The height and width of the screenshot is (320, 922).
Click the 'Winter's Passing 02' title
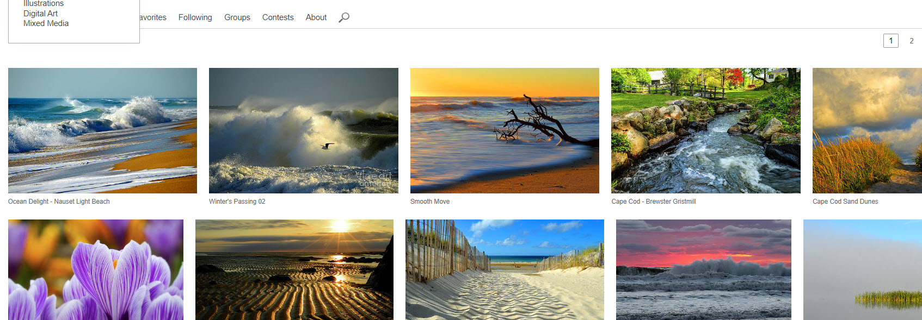(237, 202)
